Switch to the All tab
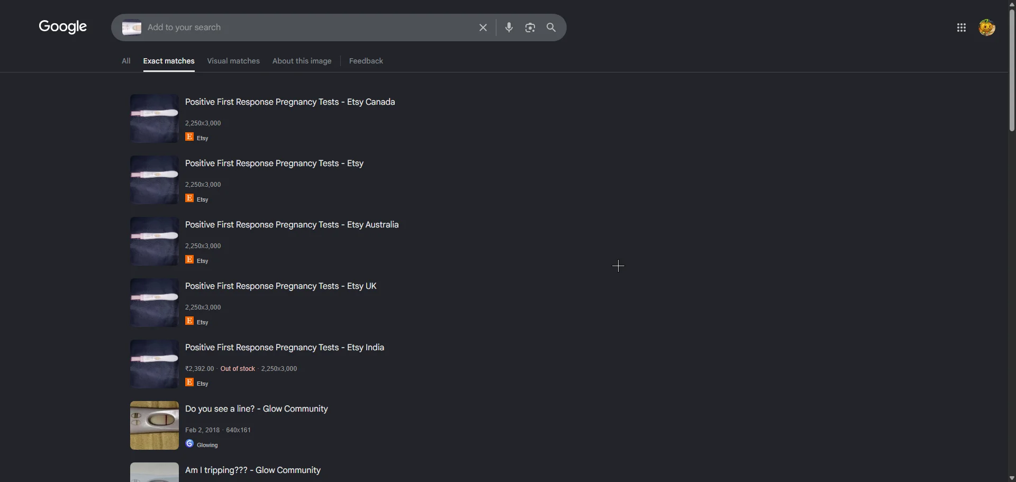The height and width of the screenshot is (482, 1016). click(x=126, y=61)
